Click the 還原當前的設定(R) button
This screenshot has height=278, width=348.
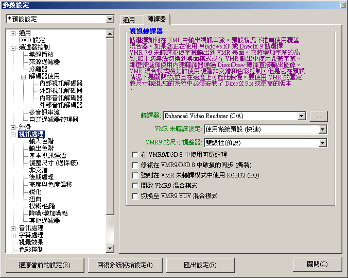tap(45, 265)
